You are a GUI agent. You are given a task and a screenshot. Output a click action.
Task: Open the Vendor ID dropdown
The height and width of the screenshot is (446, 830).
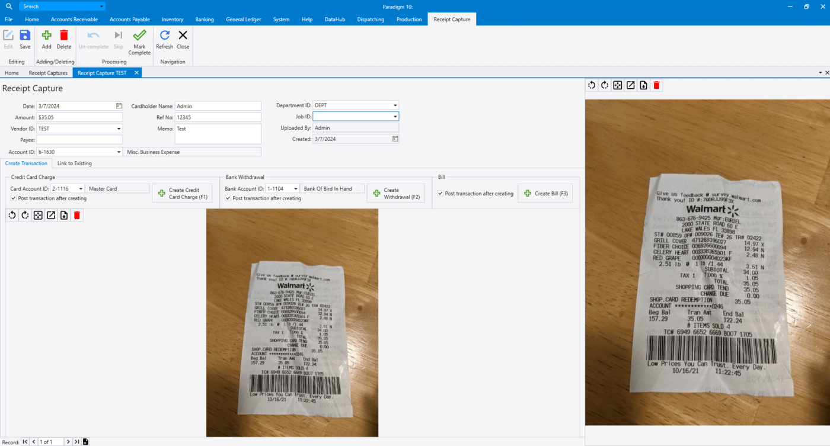pos(119,129)
